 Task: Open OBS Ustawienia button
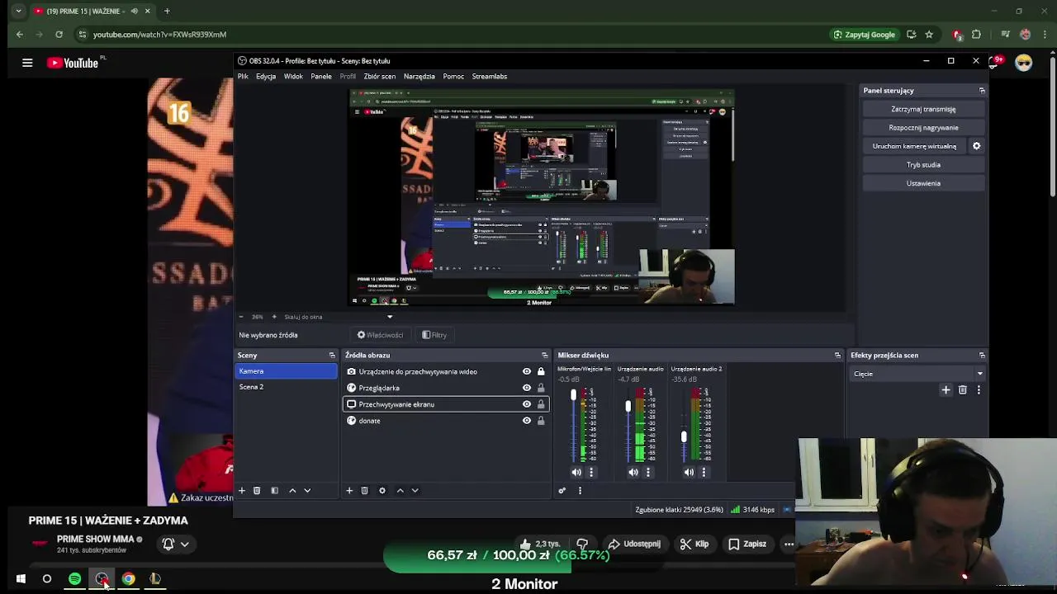coord(923,183)
